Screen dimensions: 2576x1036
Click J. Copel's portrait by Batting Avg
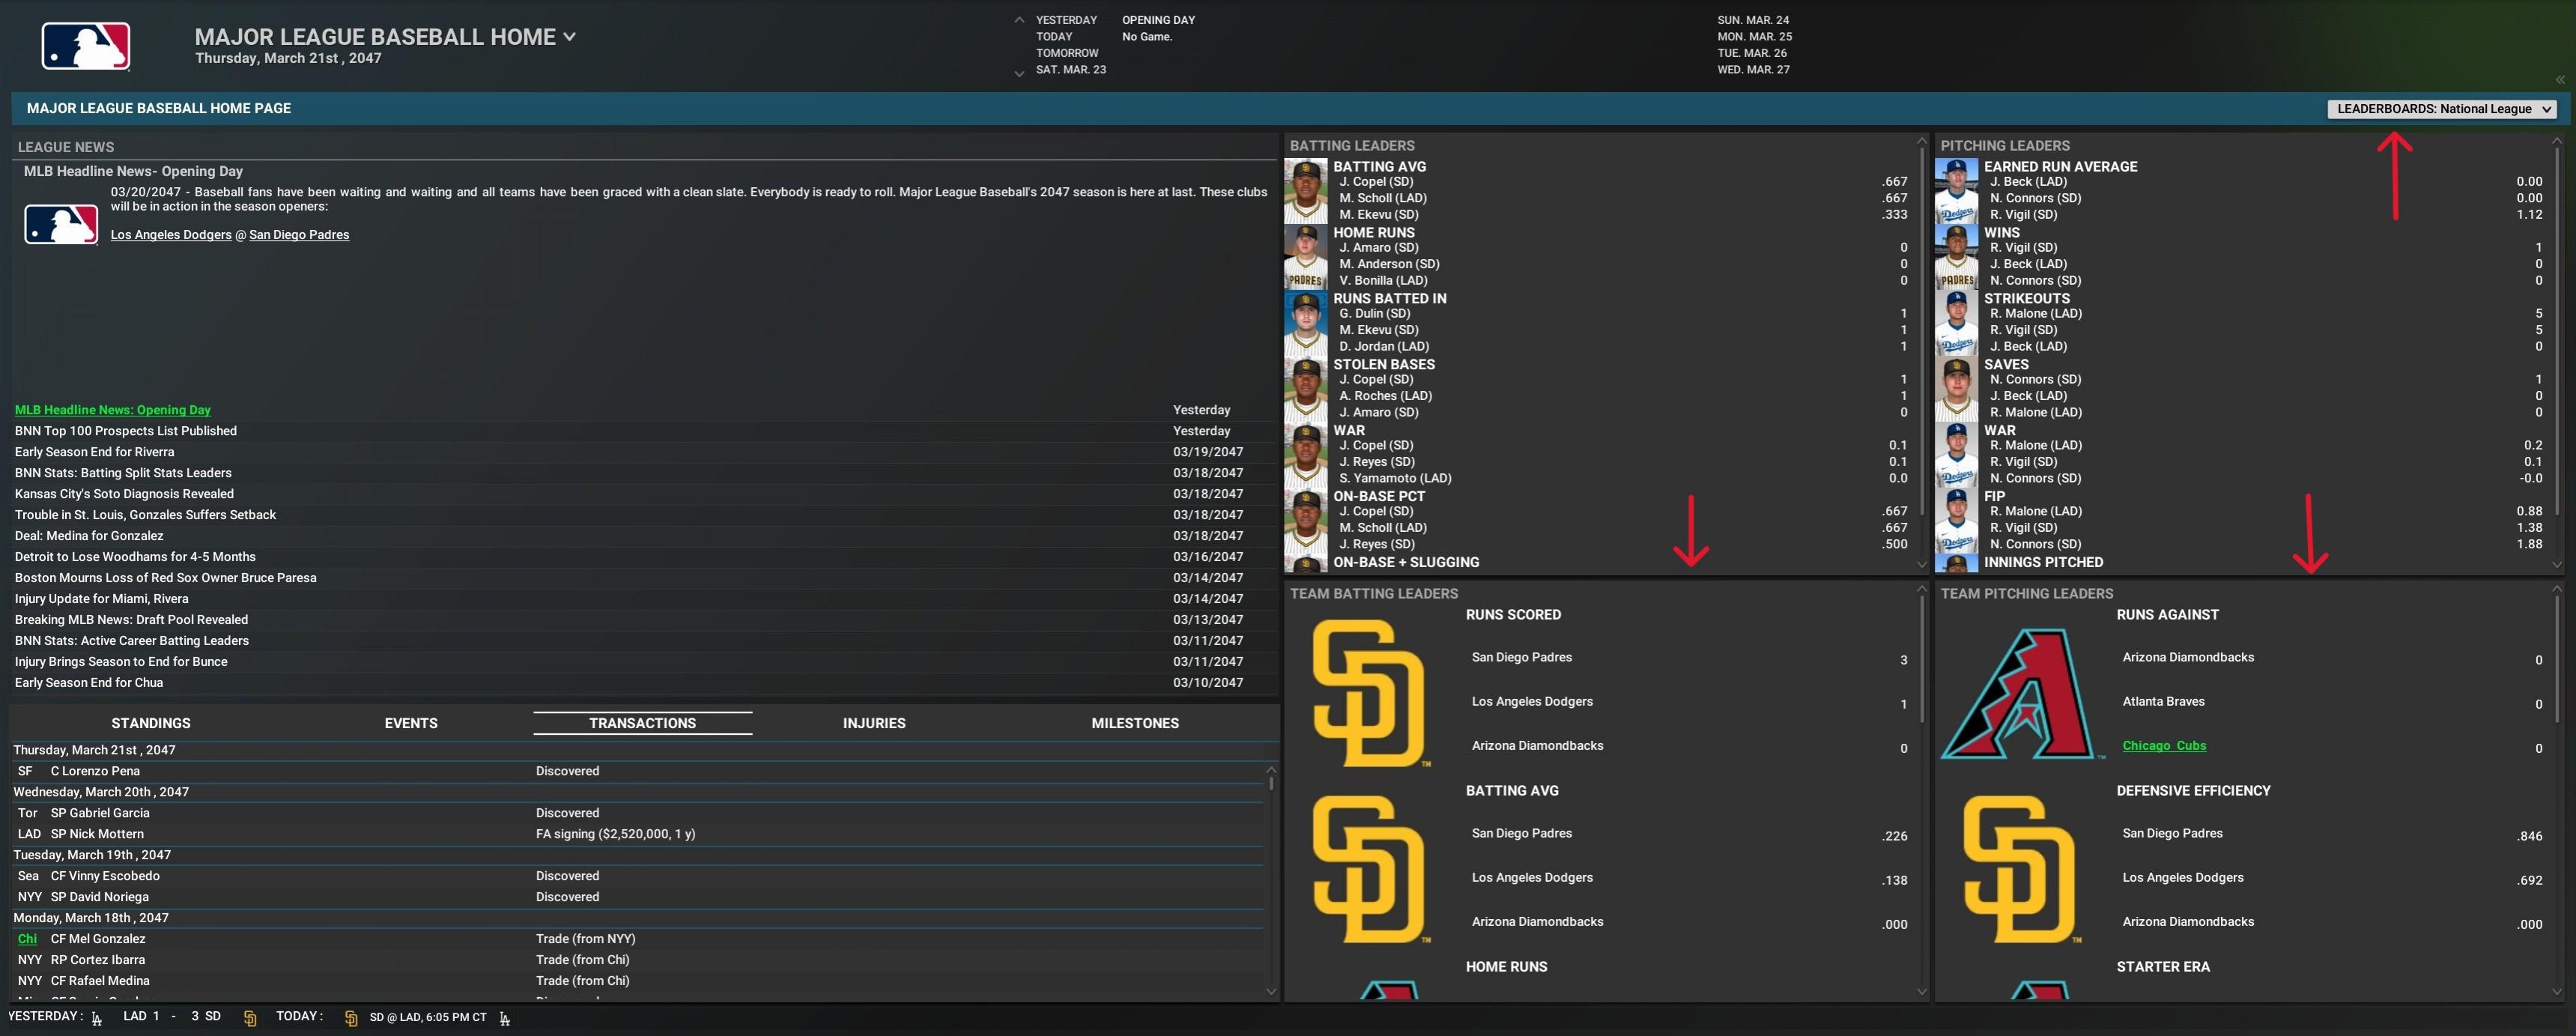coord(1305,190)
